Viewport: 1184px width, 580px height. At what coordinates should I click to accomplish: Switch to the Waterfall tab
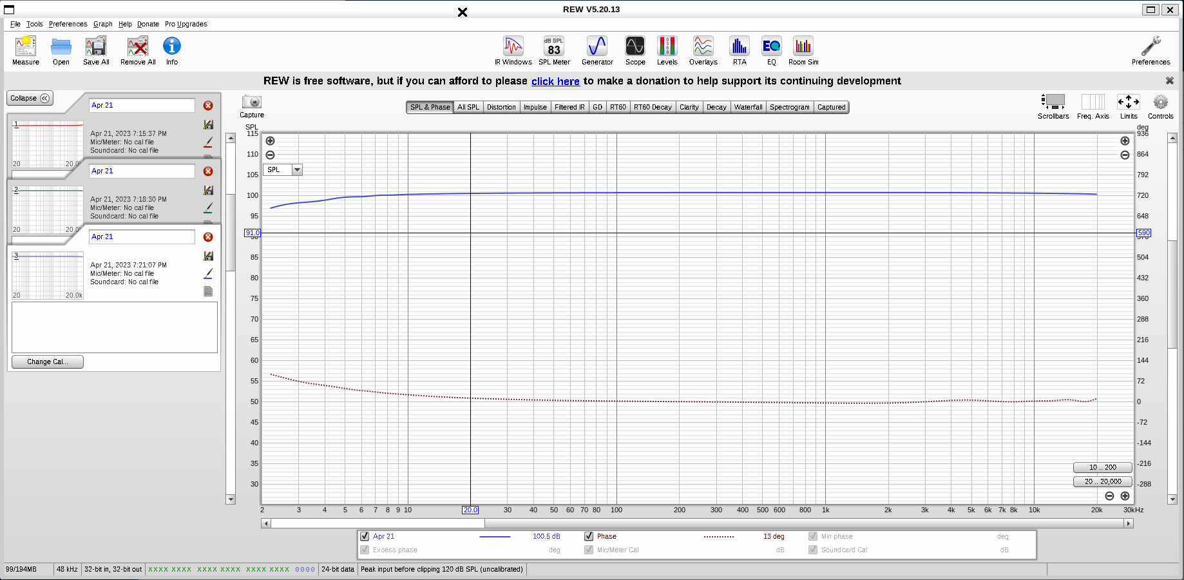tap(748, 107)
